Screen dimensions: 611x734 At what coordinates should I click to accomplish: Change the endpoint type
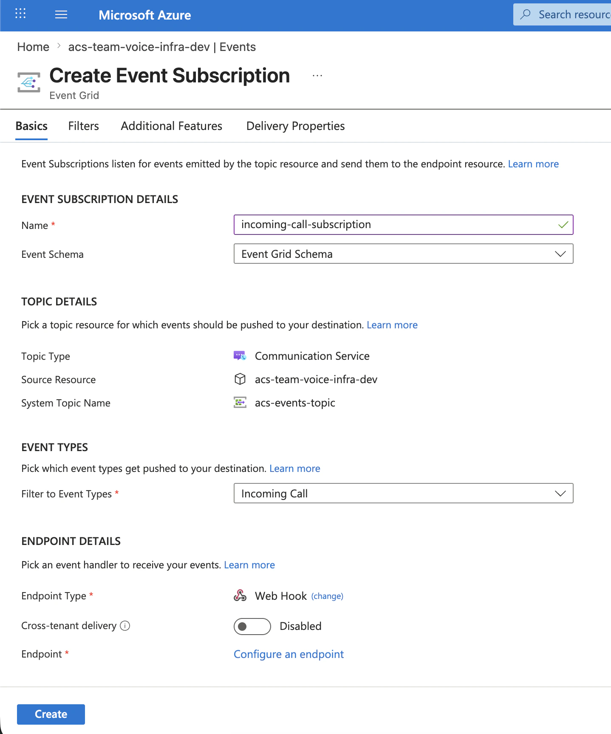(x=327, y=596)
